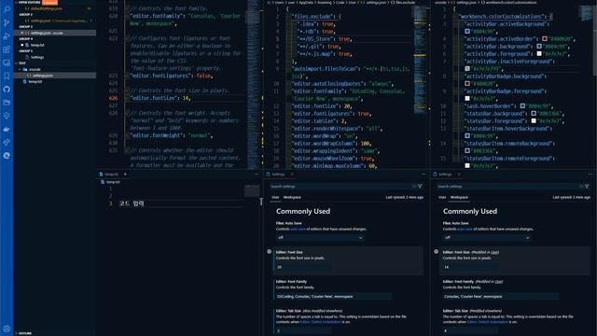Open the Remote Explorer view

(x=7, y=63)
